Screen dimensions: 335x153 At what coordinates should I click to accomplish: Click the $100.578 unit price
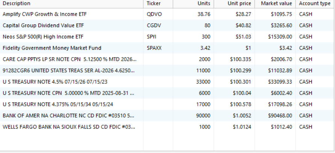point(241,104)
